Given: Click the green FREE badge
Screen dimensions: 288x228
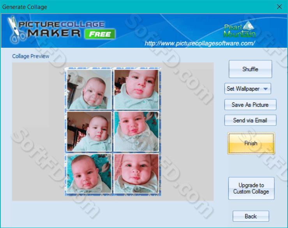Looking at the screenshot, I should click(x=100, y=34).
